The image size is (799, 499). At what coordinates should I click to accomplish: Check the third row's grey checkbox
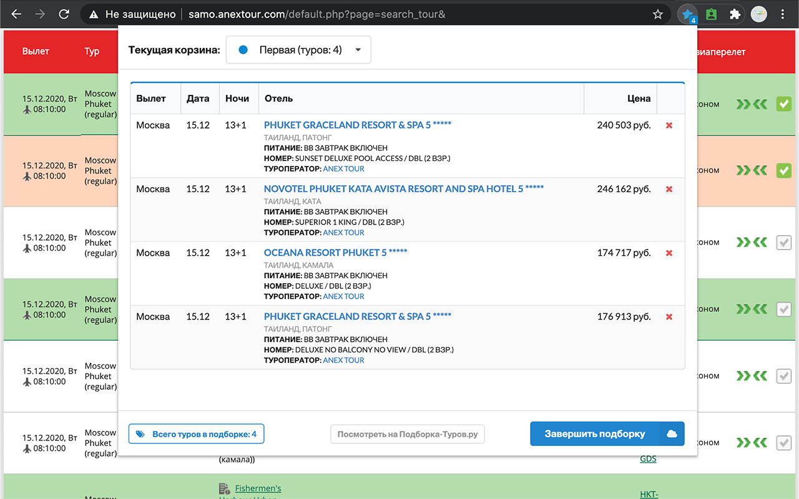coord(783,242)
